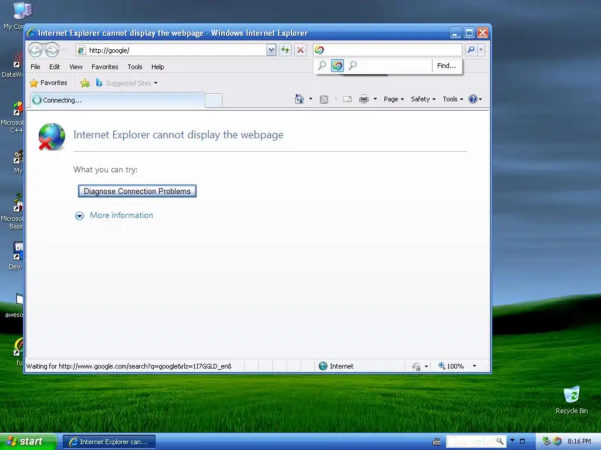This screenshot has width=601, height=450.
Task: Click the taskbar deskbar search field
Action: (x=470, y=442)
